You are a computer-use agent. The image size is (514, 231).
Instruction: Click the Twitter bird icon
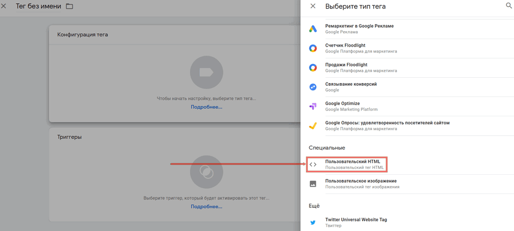pos(313,222)
